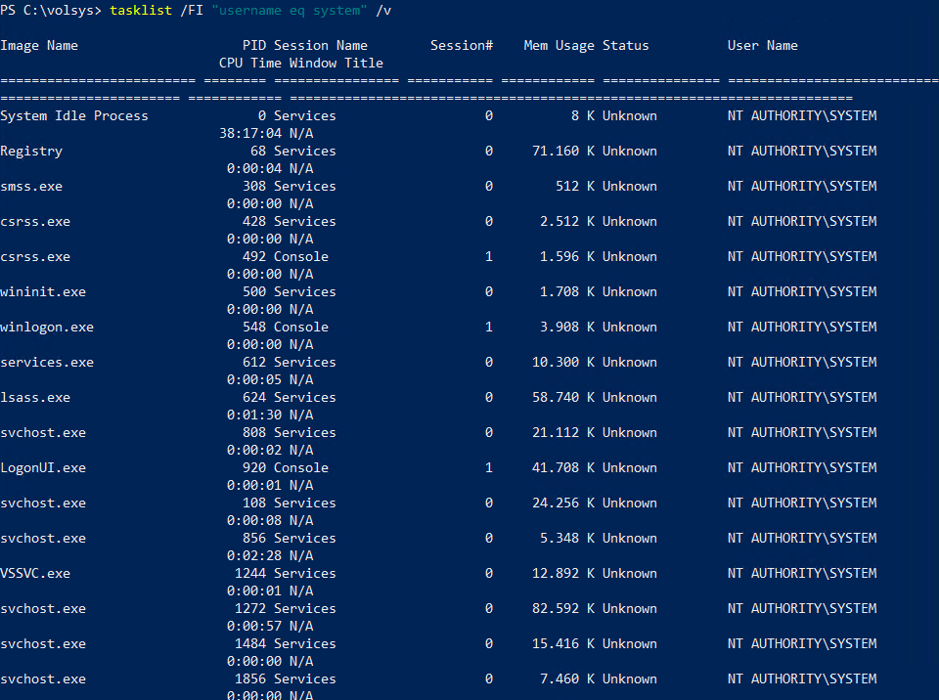Select the System Idle Process name
The height and width of the screenshot is (700, 939).
pos(74,116)
